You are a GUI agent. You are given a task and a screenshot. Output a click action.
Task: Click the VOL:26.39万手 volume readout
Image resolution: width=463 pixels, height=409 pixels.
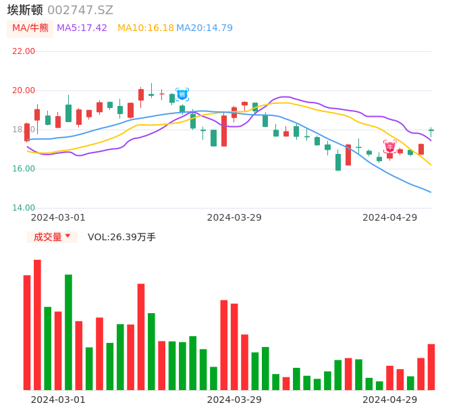(121, 237)
